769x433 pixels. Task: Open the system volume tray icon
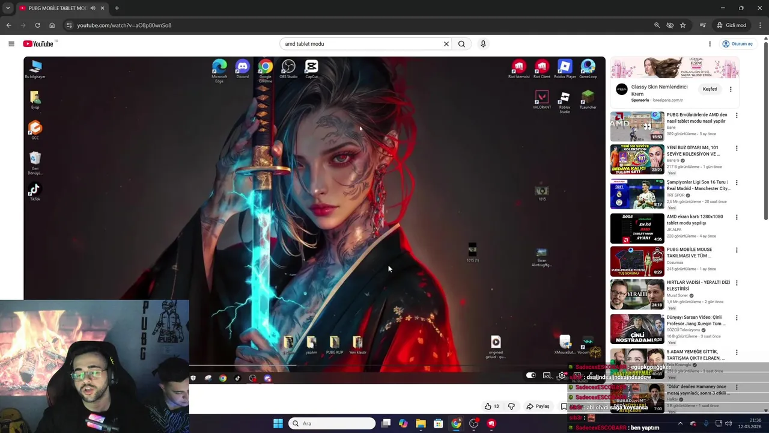[729, 423]
